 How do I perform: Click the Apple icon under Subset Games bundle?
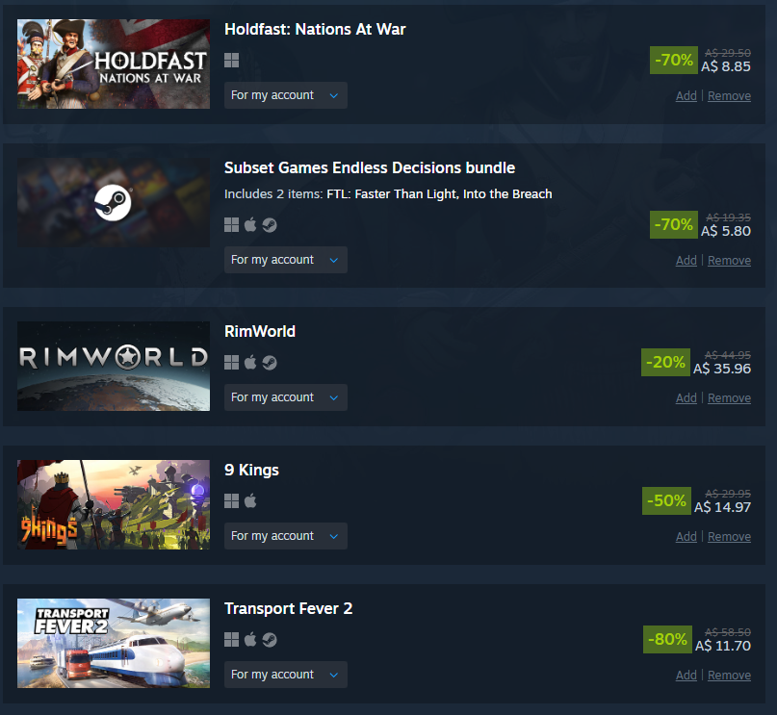point(250,225)
